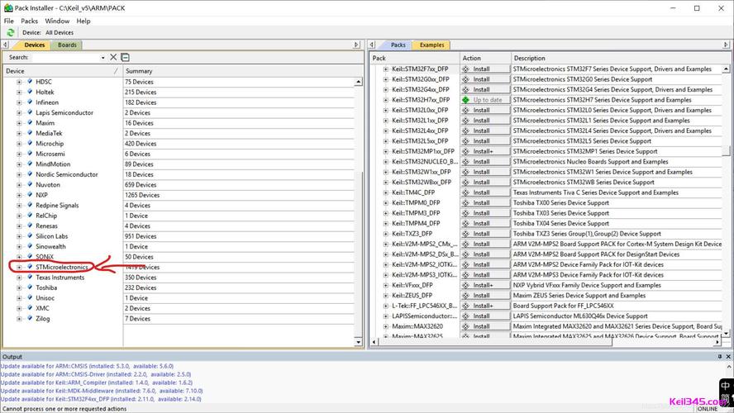734x413 pixels.
Task: Click the Search input field
Action: (64, 58)
